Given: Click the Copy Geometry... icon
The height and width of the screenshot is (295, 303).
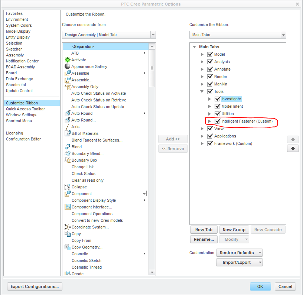Looking at the screenshot, I should coord(68,247).
